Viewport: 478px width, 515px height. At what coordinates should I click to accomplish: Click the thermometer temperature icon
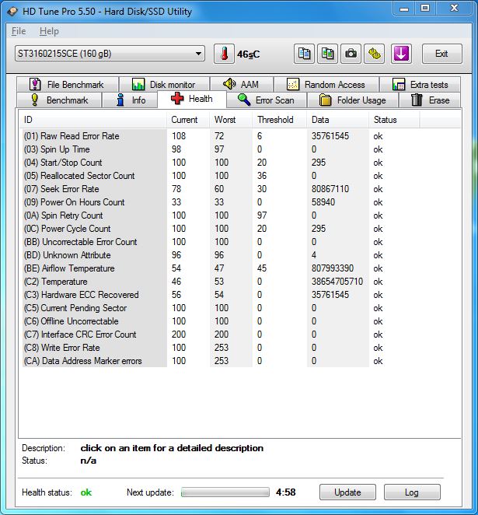(x=224, y=54)
